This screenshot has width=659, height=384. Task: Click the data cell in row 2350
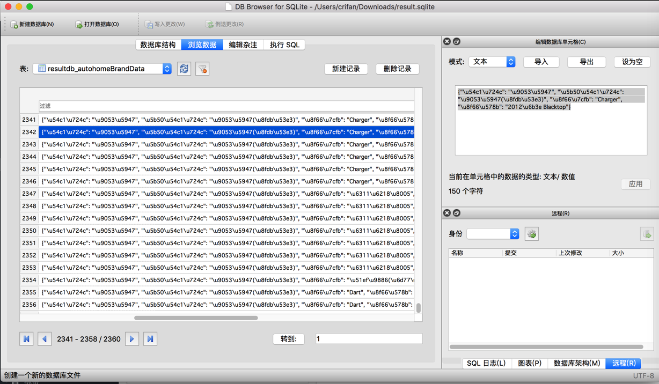[226, 231]
